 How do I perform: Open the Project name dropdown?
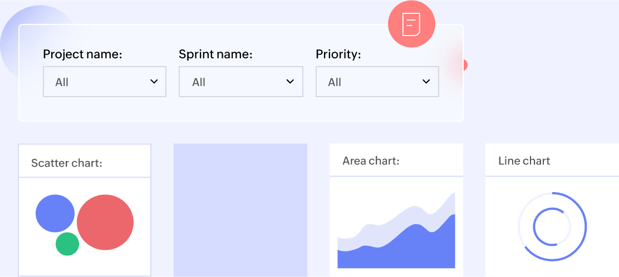[x=105, y=82]
